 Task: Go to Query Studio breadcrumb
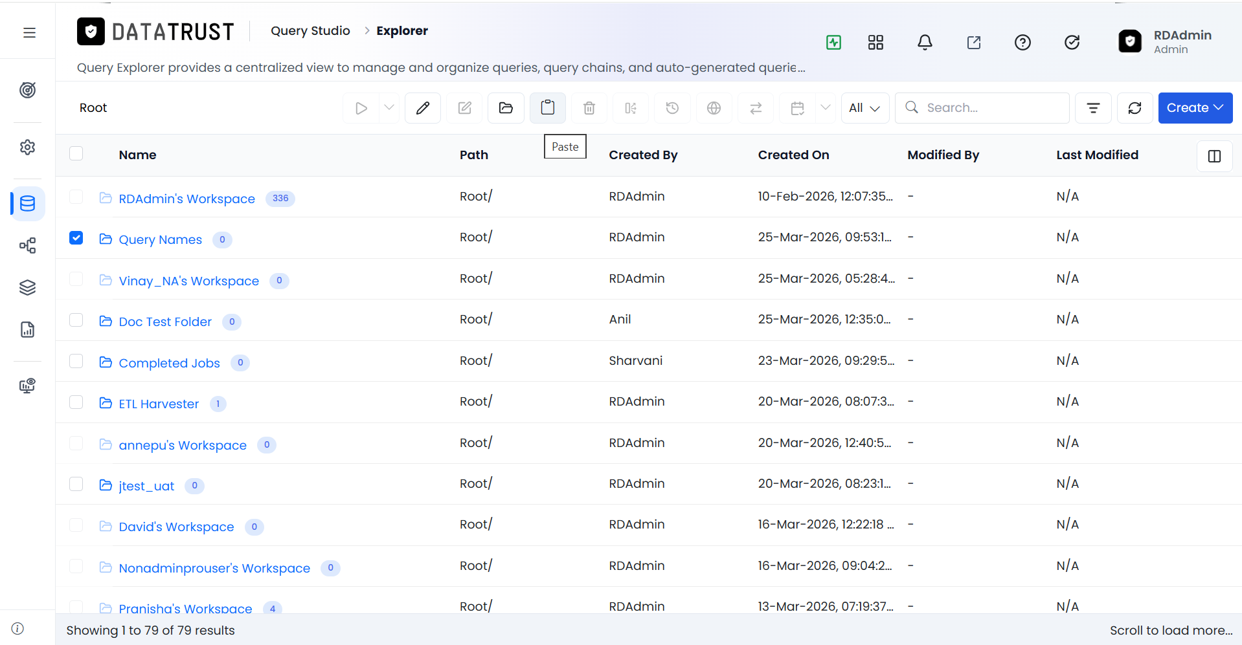tap(310, 30)
